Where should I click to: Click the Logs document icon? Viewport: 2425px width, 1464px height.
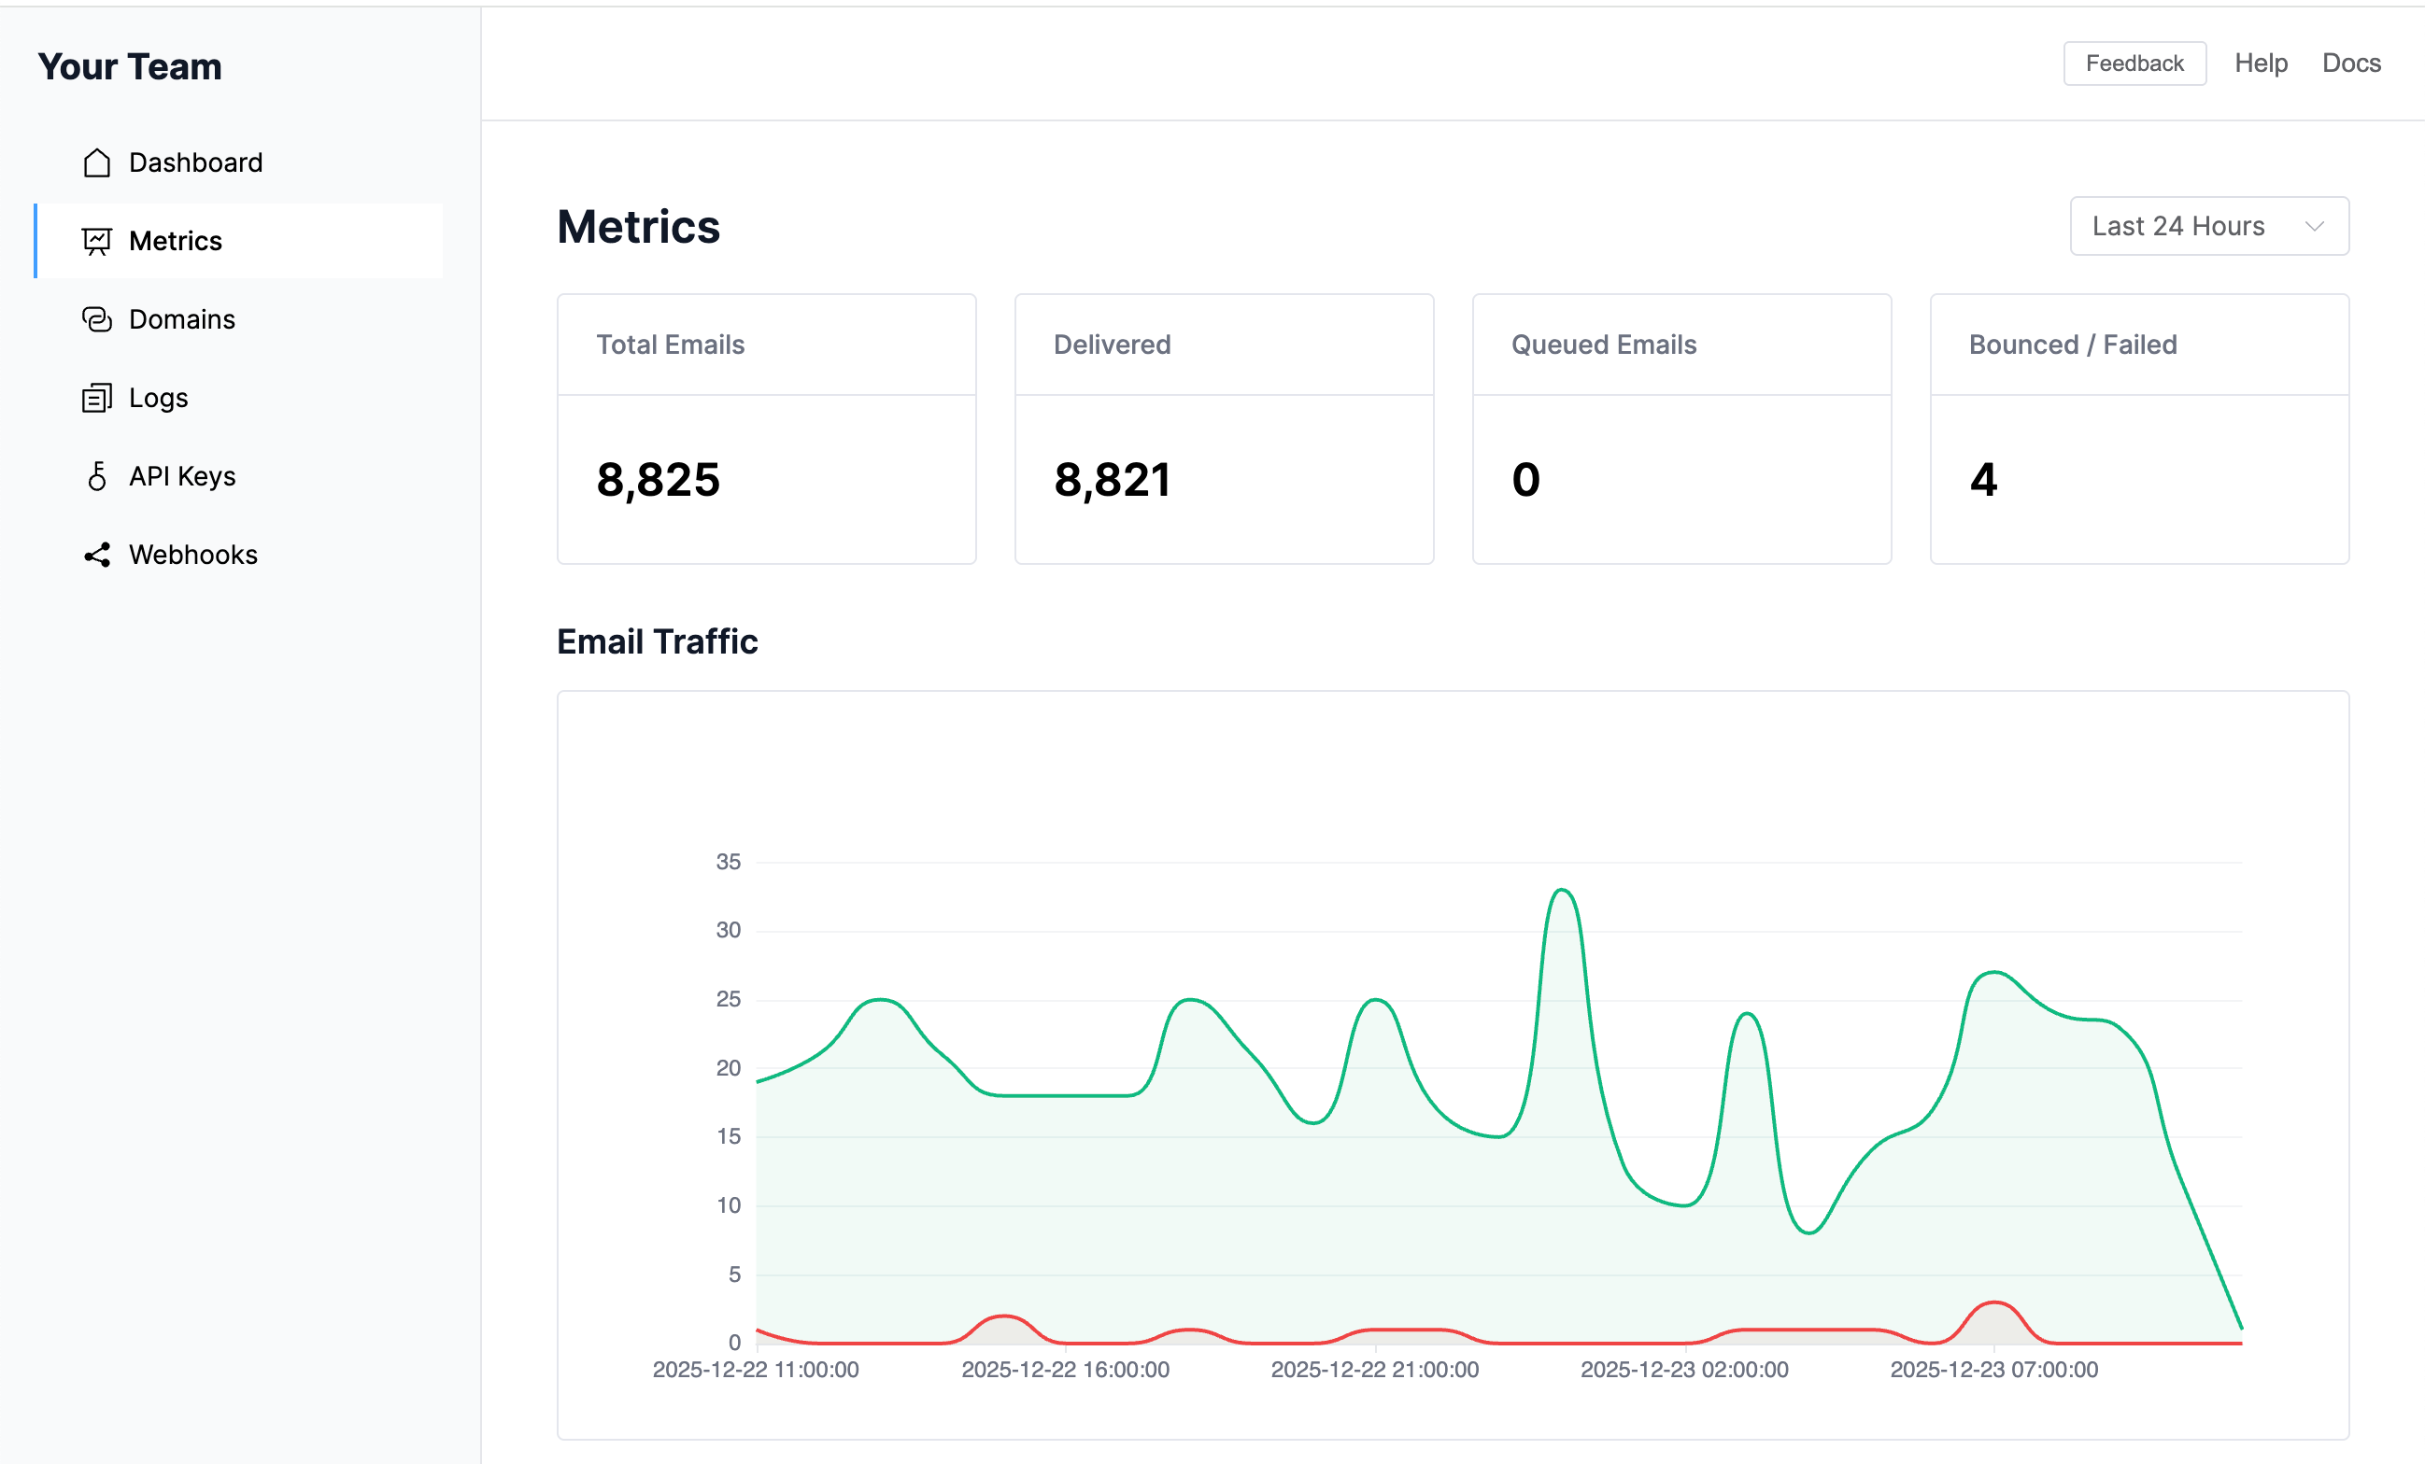tap(96, 398)
